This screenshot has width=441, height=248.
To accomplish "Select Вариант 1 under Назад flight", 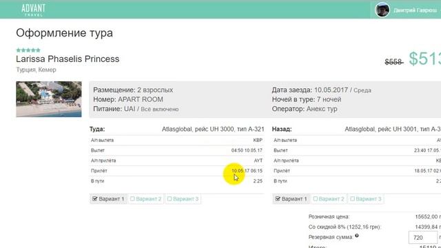I will pyautogui.click(x=291, y=199).
